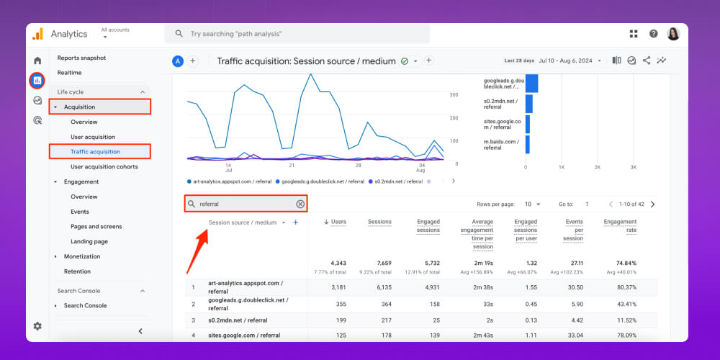
Task: Open Acquisition Overview
Action: pos(84,122)
